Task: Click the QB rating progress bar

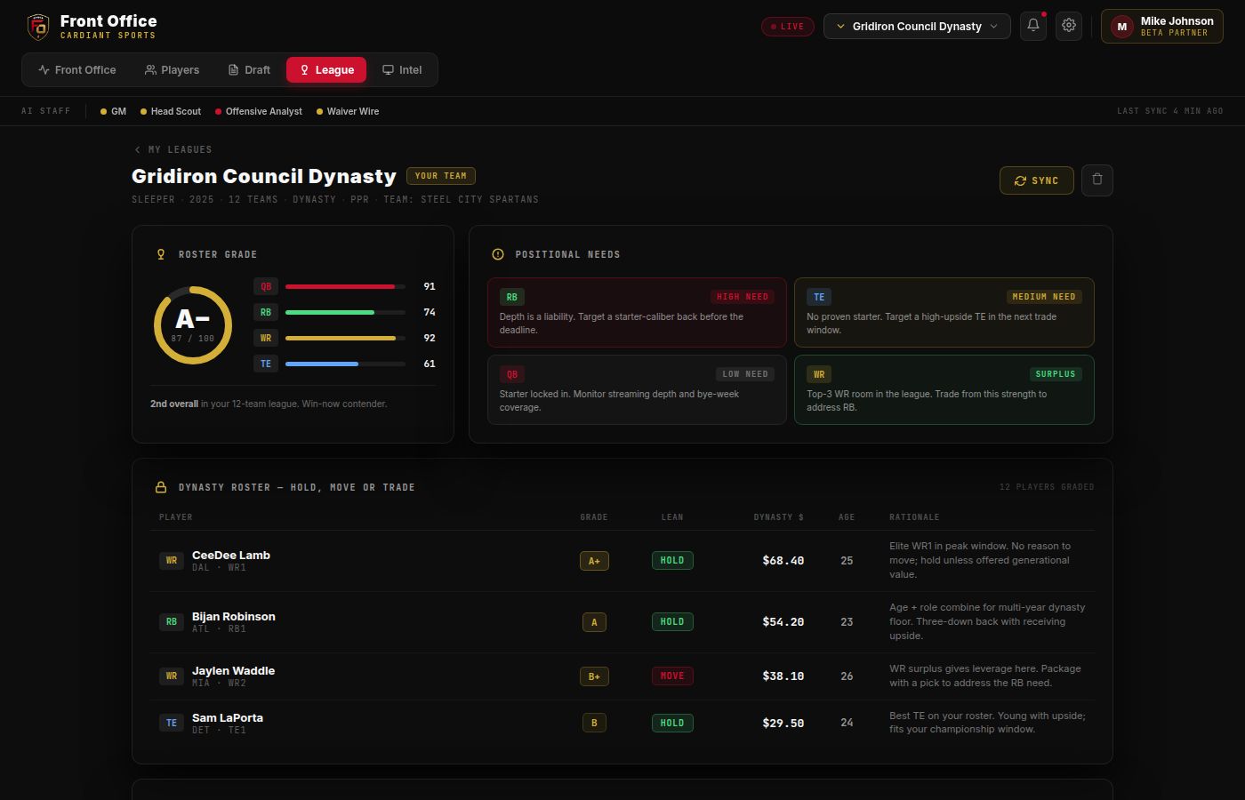Action: pyautogui.click(x=345, y=286)
